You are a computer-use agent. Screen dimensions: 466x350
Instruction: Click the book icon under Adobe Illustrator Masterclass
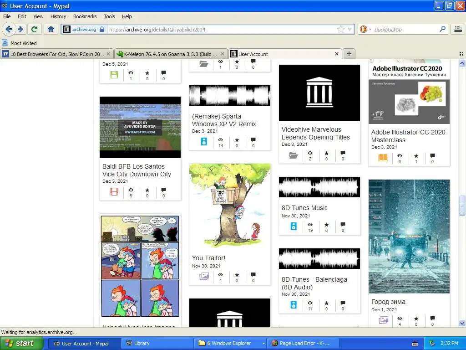(x=383, y=157)
